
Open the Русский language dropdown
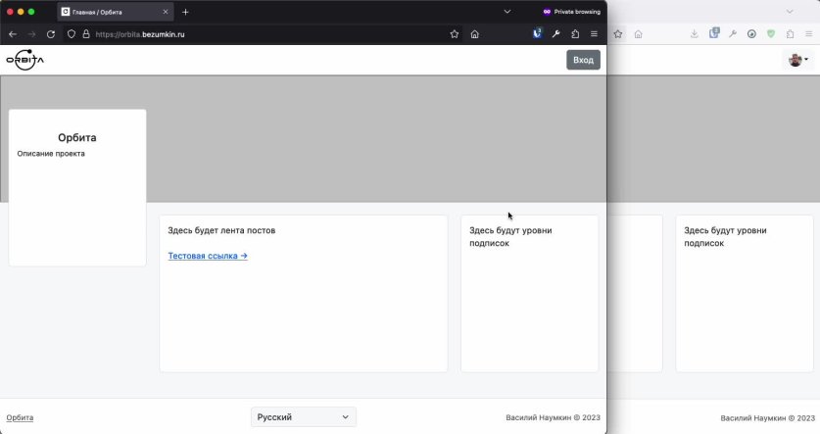(304, 416)
